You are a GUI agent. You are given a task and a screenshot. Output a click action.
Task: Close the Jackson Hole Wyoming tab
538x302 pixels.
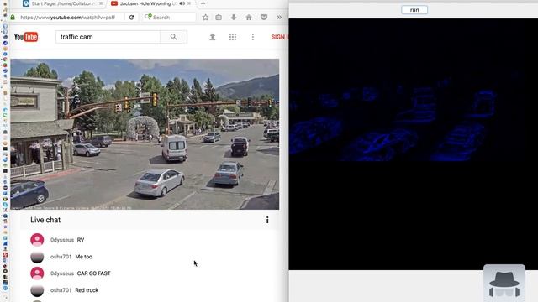coord(189,3)
